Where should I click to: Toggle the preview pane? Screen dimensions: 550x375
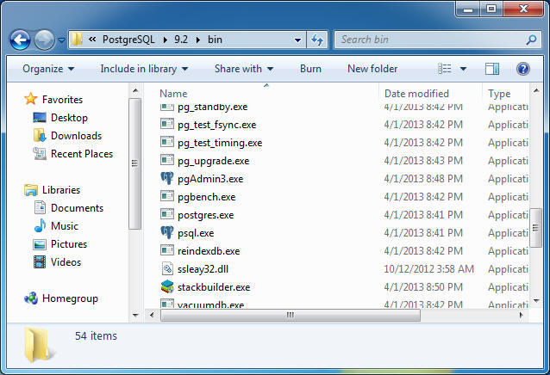492,69
